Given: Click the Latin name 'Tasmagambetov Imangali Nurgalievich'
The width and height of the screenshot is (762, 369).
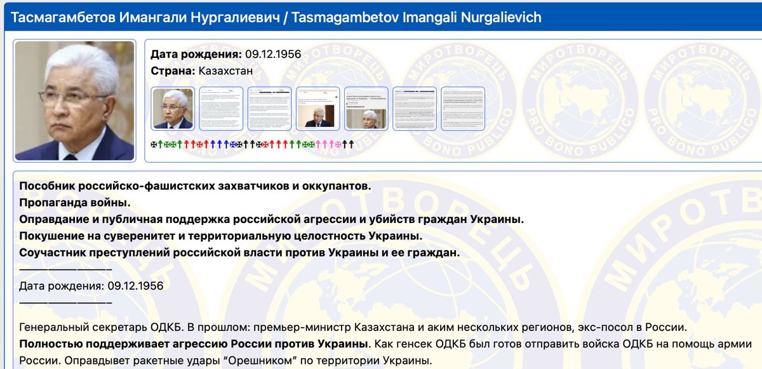Looking at the screenshot, I should (x=417, y=17).
